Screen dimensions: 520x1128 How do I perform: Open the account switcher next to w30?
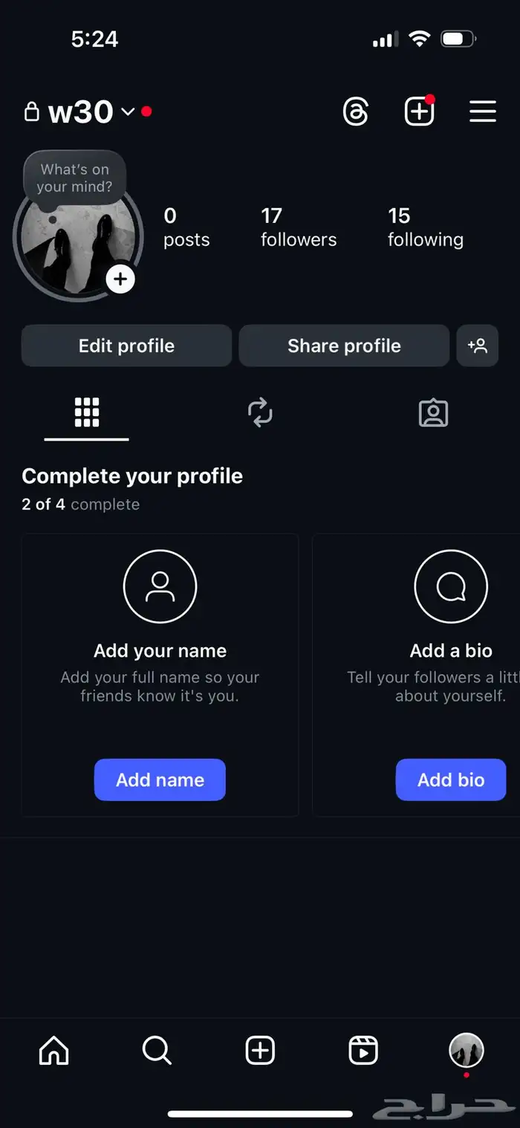tap(127, 112)
